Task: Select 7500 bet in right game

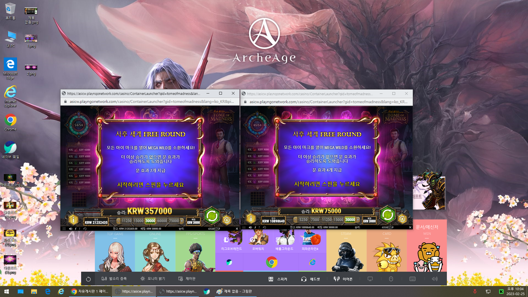Action: tap(315, 220)
